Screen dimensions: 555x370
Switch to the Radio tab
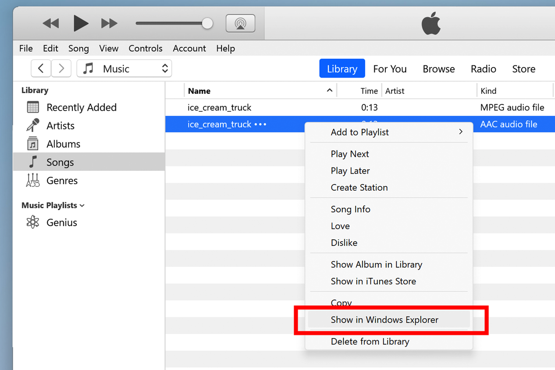click(x=483, y=69)
